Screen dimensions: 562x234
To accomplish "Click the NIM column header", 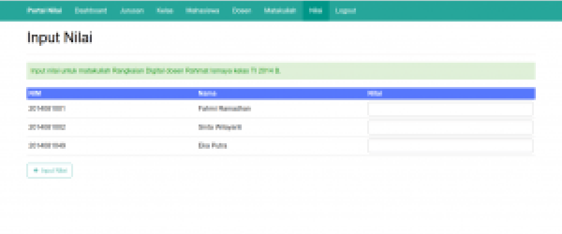I will click(x=36, y=94).
